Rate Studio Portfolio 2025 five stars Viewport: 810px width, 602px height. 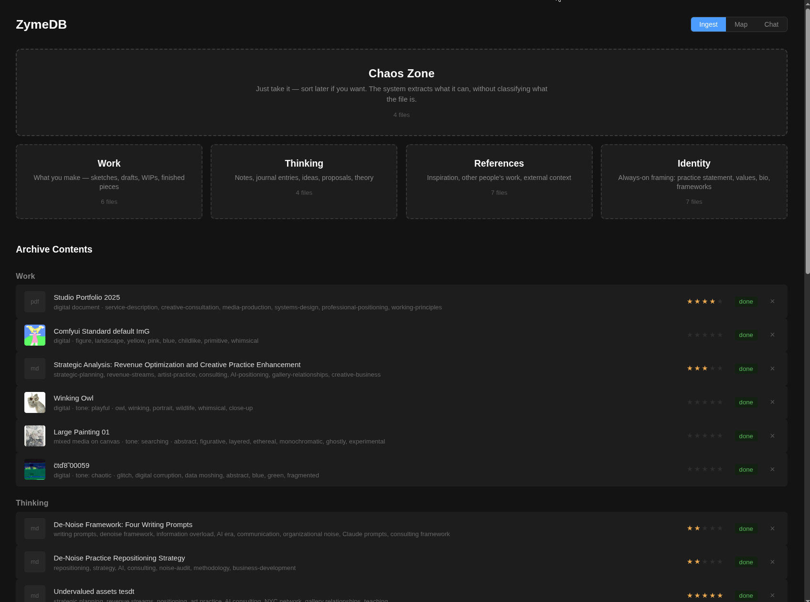pyautogui.click(x=720, y=301)
